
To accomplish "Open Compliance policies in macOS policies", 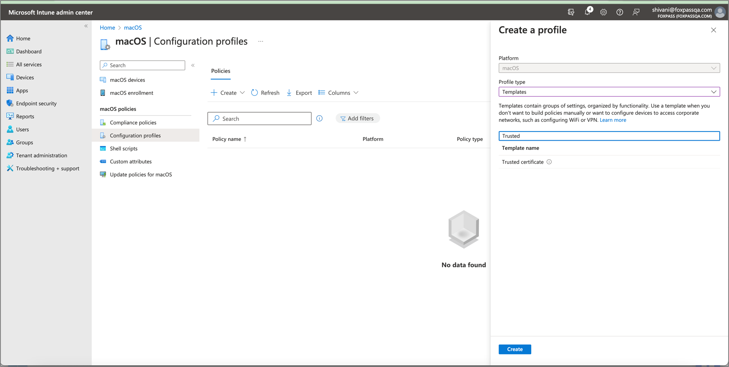I will (x=133, y=122).
